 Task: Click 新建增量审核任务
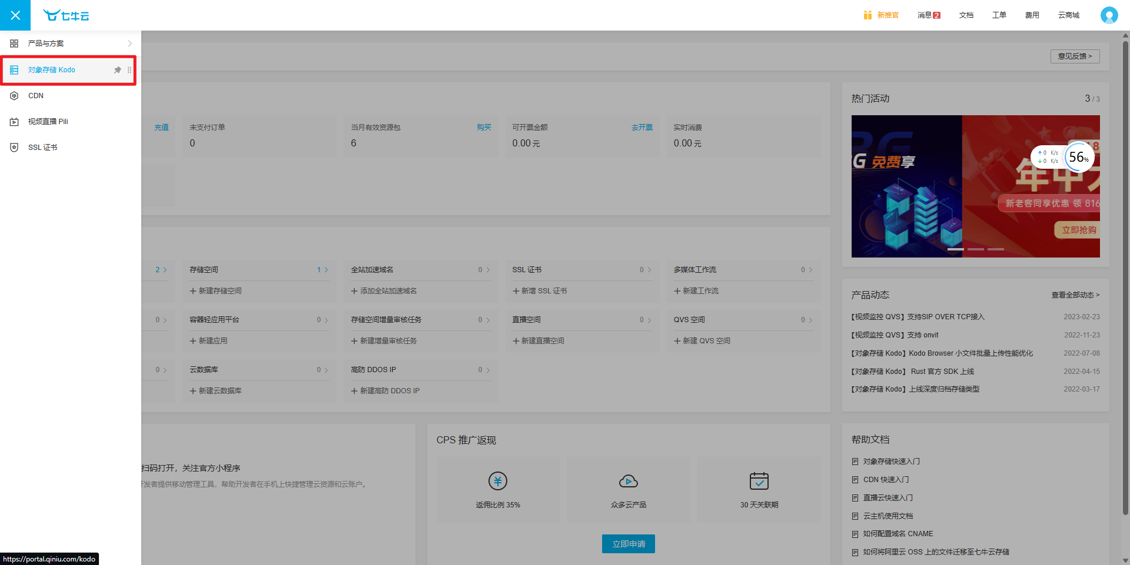[x=384, y=341]
